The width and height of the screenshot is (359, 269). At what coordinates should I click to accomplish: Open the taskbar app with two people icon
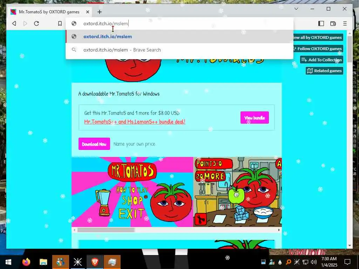[60, 262]
